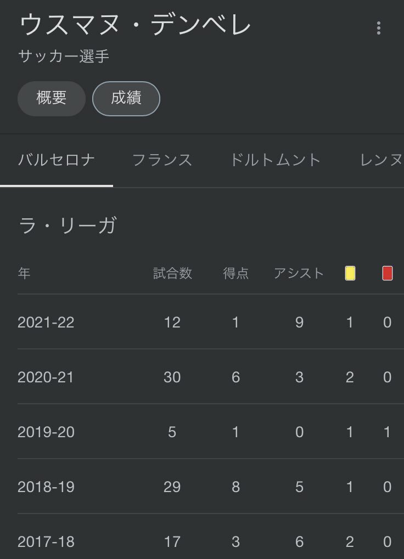Switch to the フランス tab
The image size is (404, 559).
(x=162, y=160)
